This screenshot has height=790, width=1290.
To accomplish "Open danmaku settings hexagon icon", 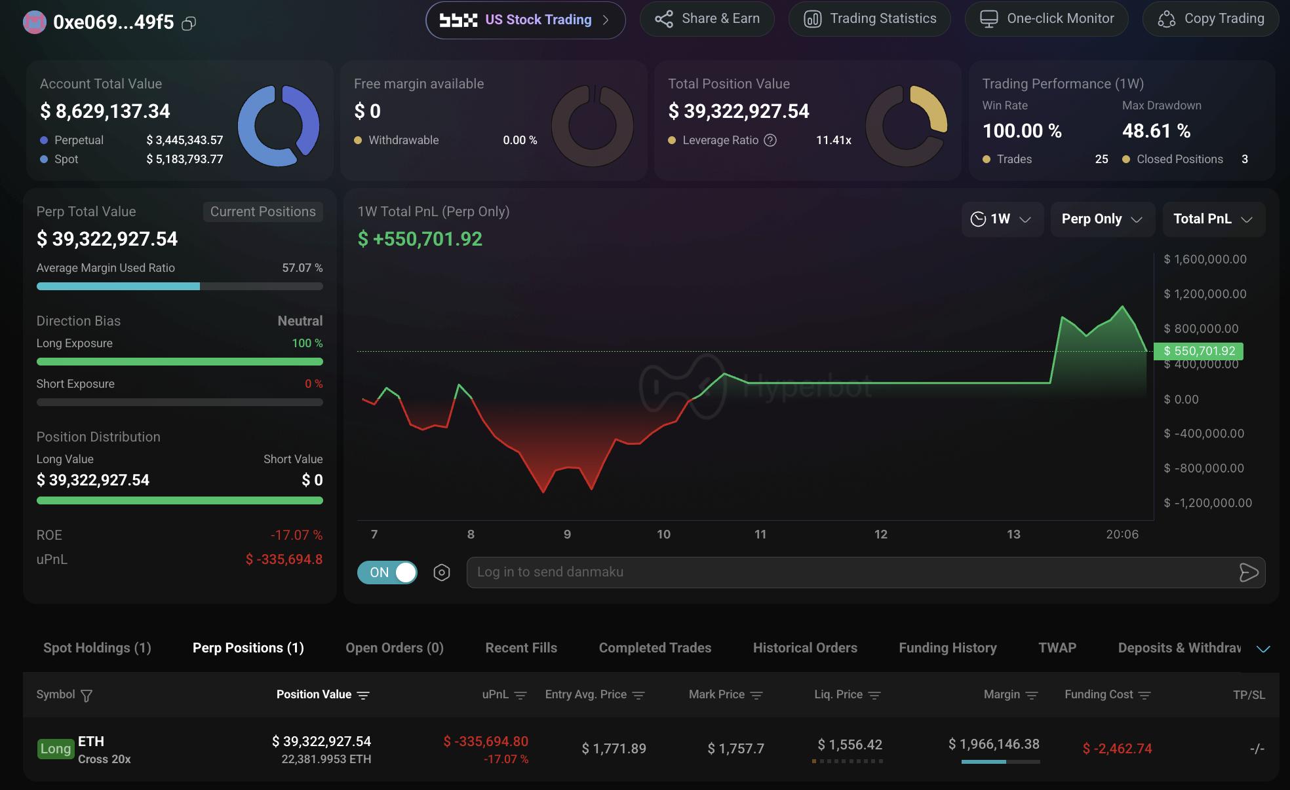I will pos(442,573).
